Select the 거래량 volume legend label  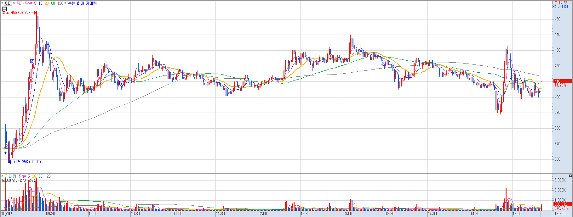10,176
